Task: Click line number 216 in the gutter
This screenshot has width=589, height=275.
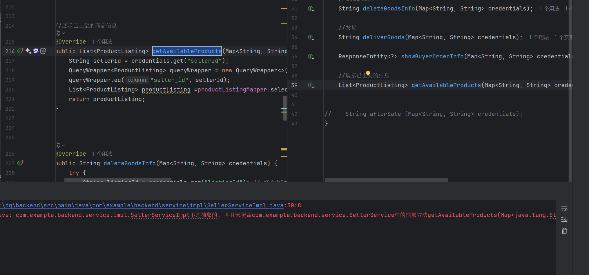Action: [x=10, y=51]
